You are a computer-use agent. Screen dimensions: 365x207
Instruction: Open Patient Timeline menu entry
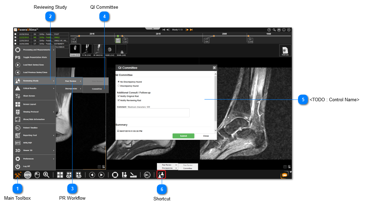tap(35, 128)
